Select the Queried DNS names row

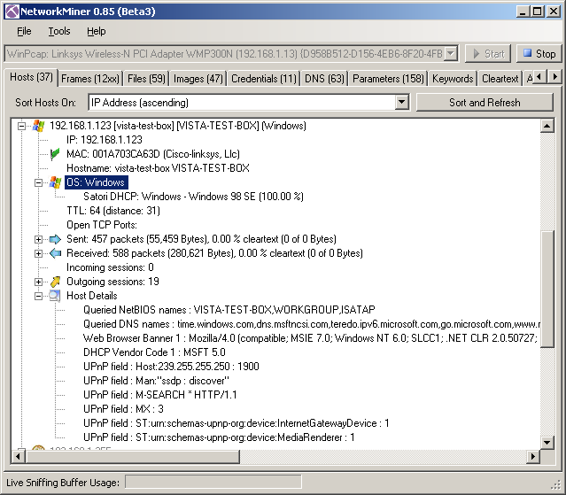tap(311, 324)
